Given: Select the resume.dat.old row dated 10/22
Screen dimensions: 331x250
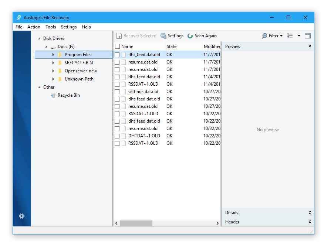Looking at the screenshot, I should 167,129.
